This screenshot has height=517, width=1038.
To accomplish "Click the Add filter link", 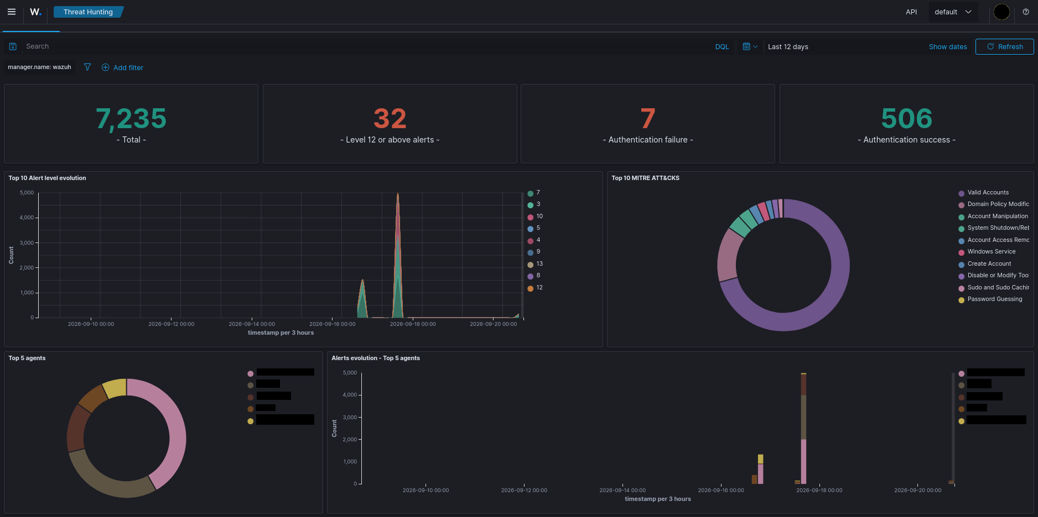I will coord(122,67).
